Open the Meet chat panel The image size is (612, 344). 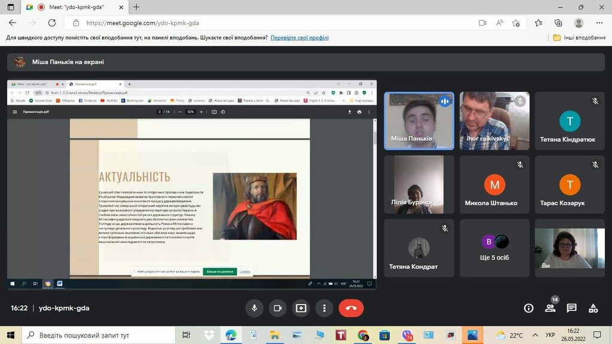(571, 308)
